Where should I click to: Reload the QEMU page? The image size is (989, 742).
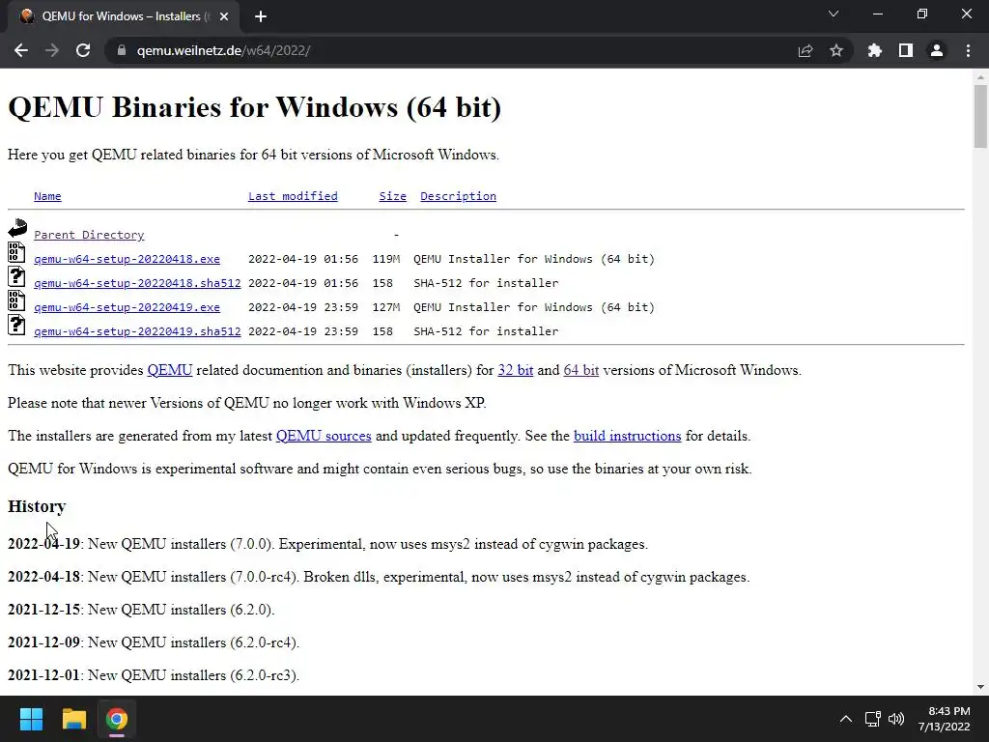pos(83,50)
